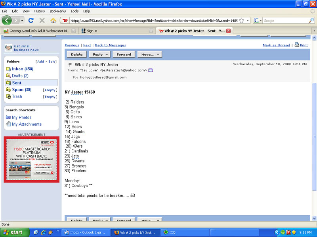Close the Sign-in tab

point(151,30)
